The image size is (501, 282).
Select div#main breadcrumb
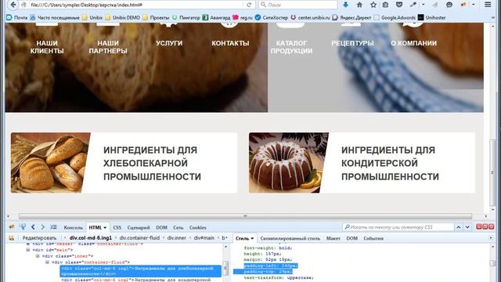point(204,238)
